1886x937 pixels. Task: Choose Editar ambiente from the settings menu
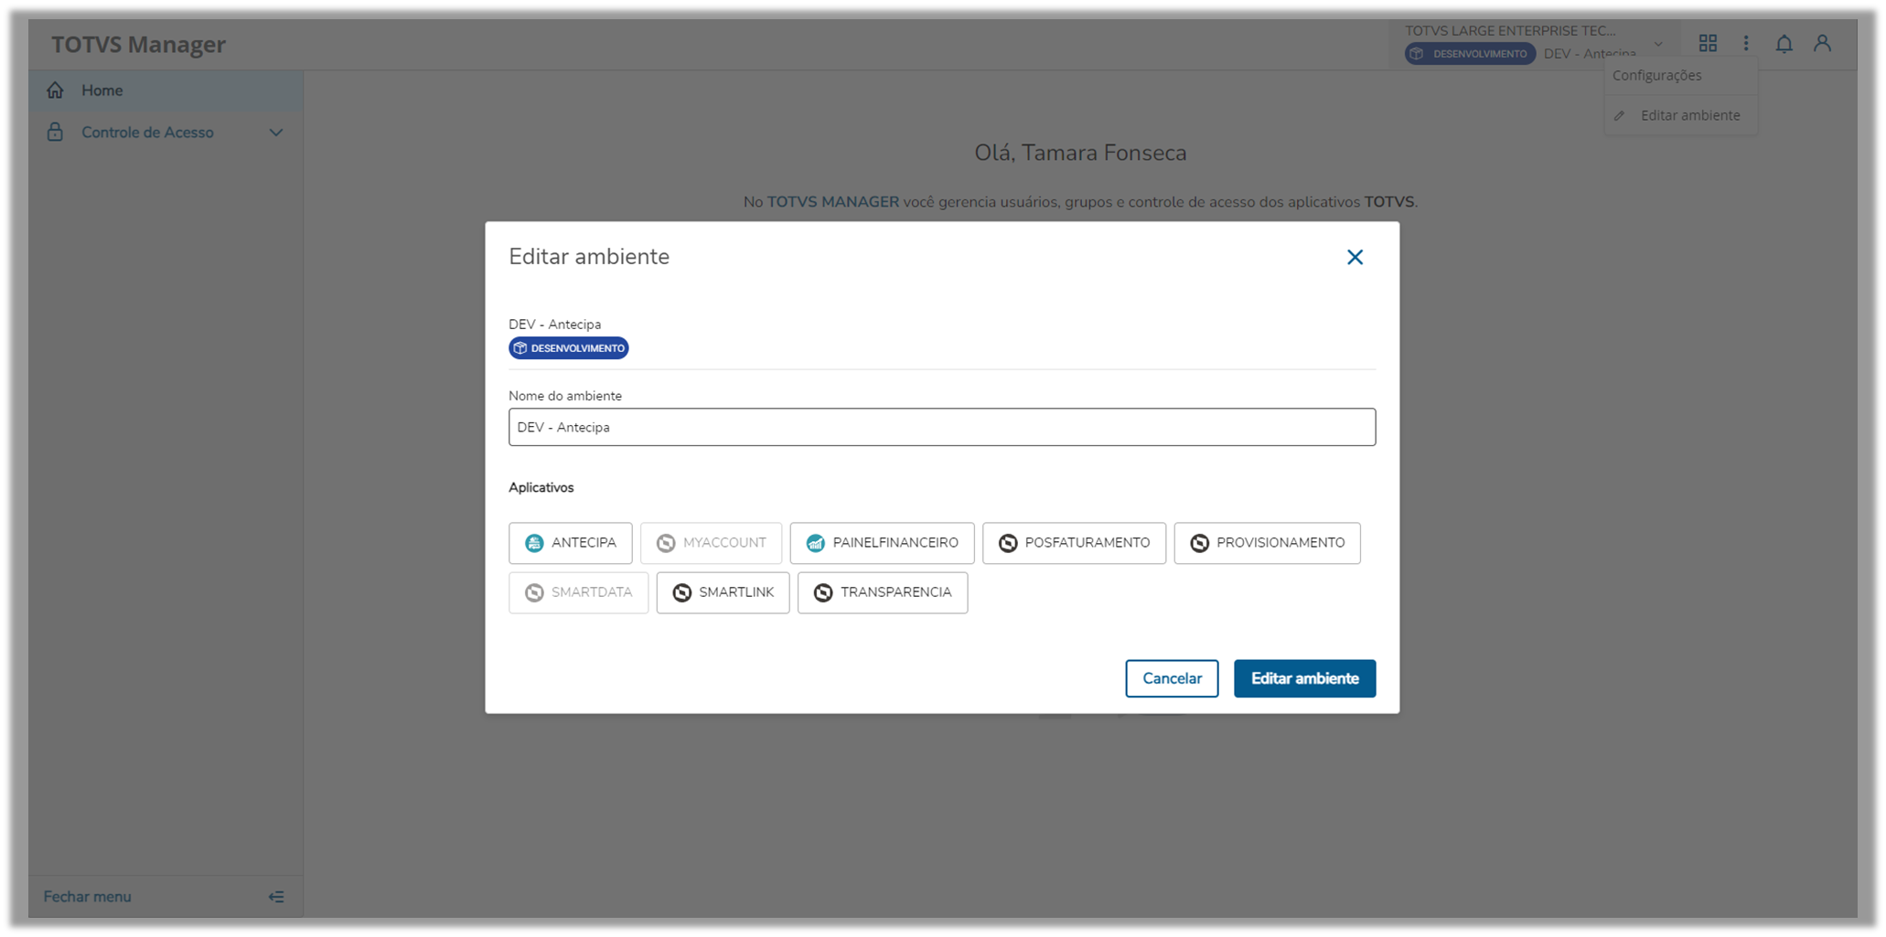[1681, 115]
